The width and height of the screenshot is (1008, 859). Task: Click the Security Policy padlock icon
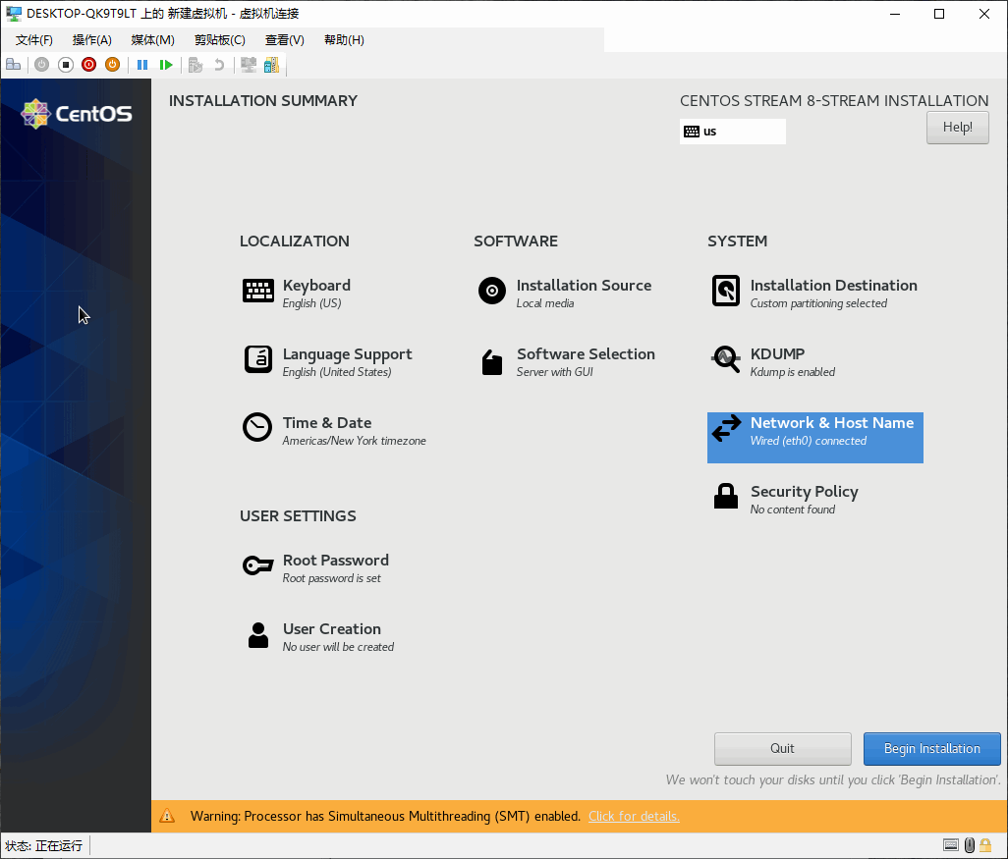tap(726, 496)
